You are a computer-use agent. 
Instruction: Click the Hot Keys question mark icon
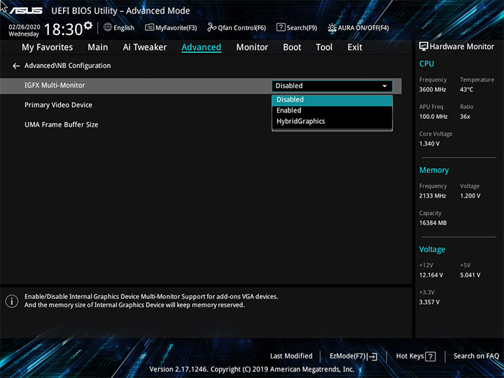pos(430,356)
